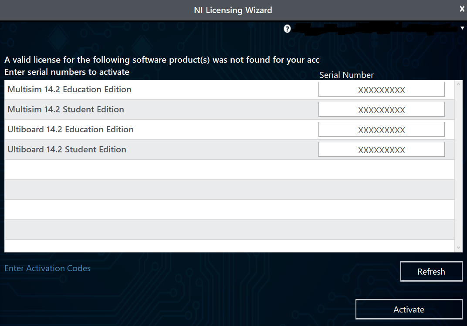Click the Activate button

click(x=409, y=309)
